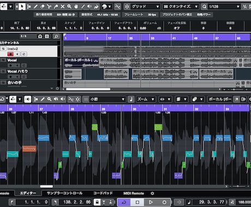Click the transport Play button
The image size is (251, 207).
pos(151,202)
